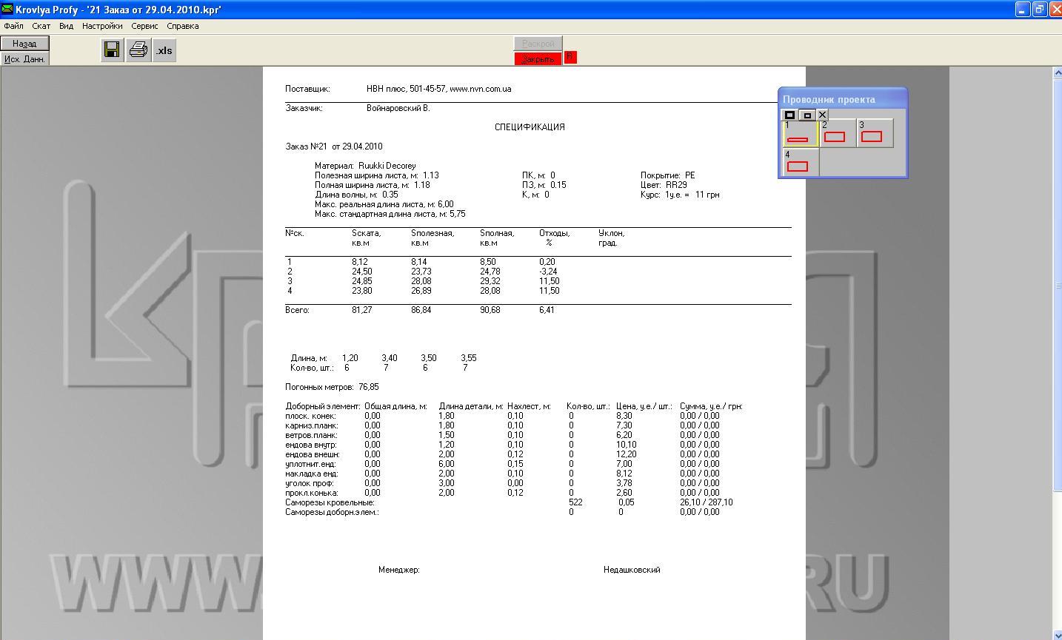The height and width of the screenshot is (640, 1062).
Task: Go back with the Назад button
Action: (x=24, y=44)
